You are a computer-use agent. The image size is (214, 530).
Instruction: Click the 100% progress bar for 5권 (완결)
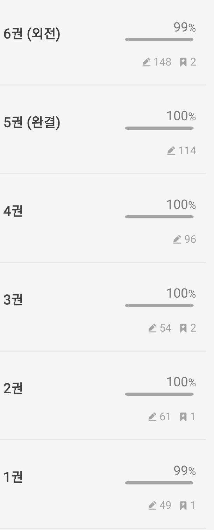click(x=159, y=128)
